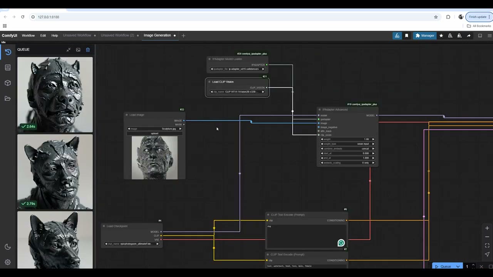
Task: Increase the queue batch count stepper
Action: click(x=473, y=265)
